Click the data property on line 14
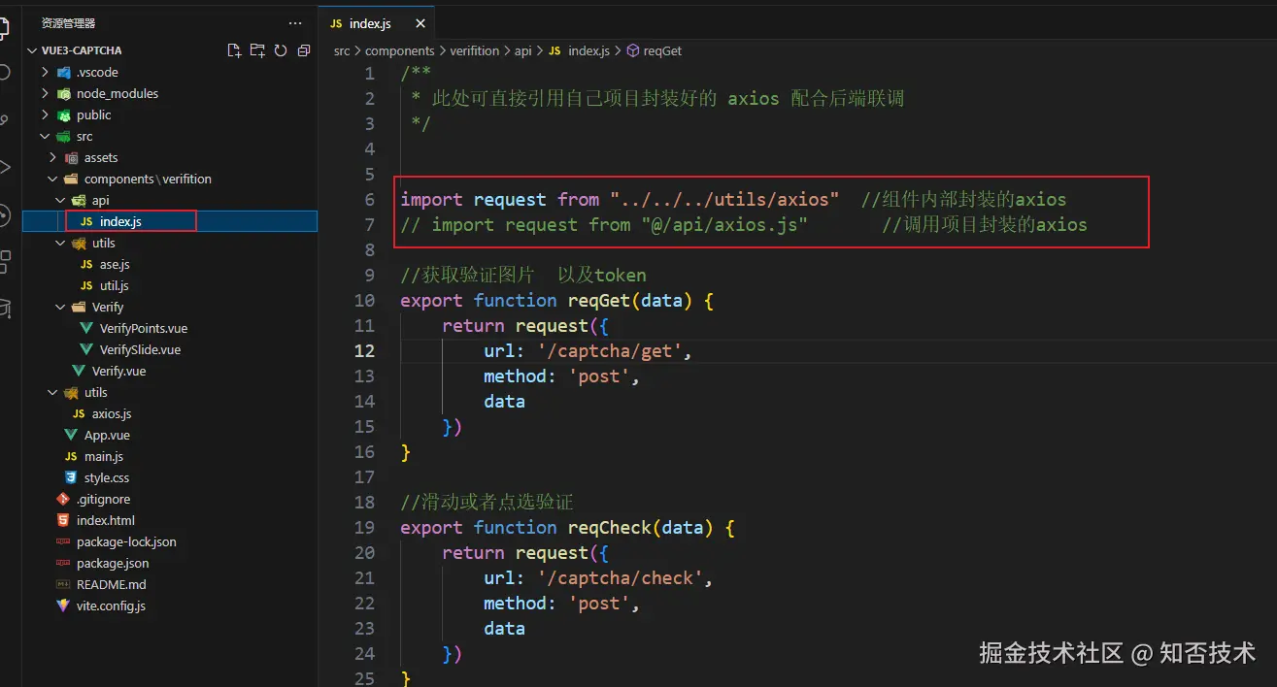 tap(504, 401)
